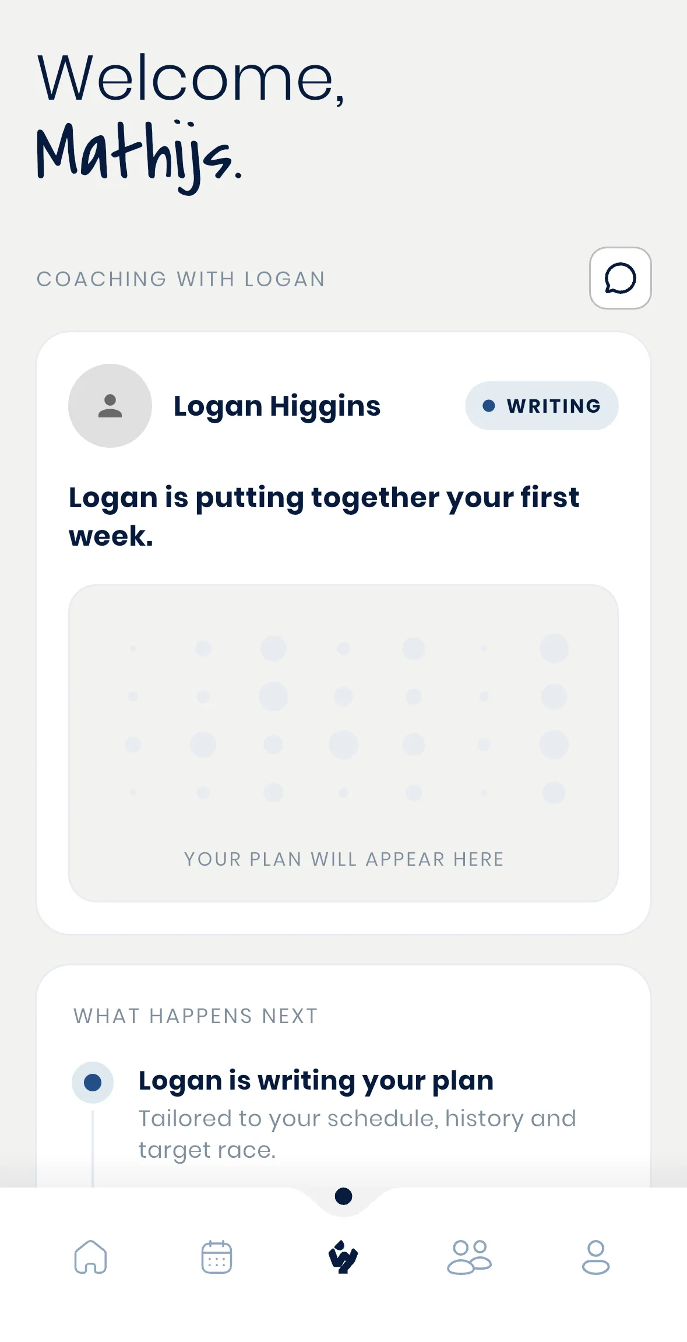Open the calendar tab icon

(x=217, y=1257)
